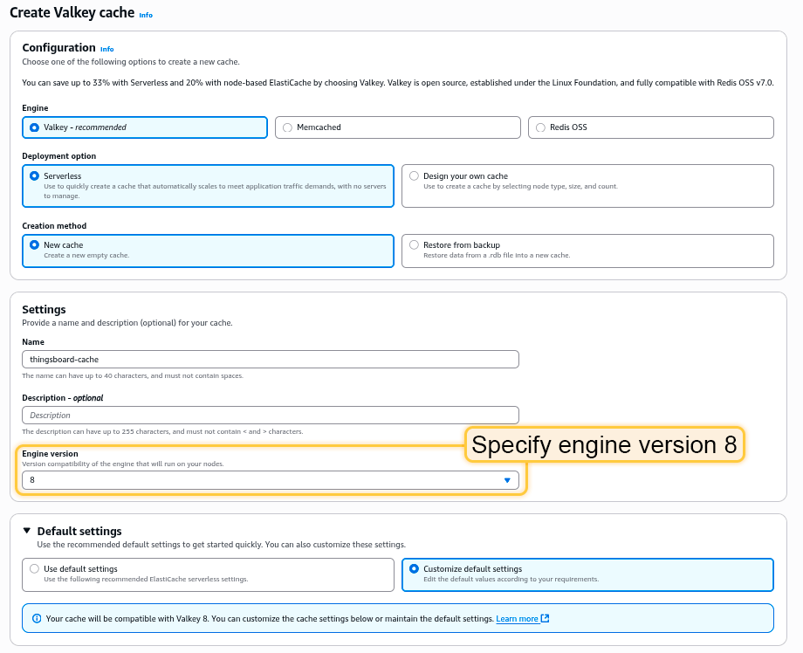Click the Info link beside Create Valkey cache
803x653 pixels.
(x=146, y=15)
